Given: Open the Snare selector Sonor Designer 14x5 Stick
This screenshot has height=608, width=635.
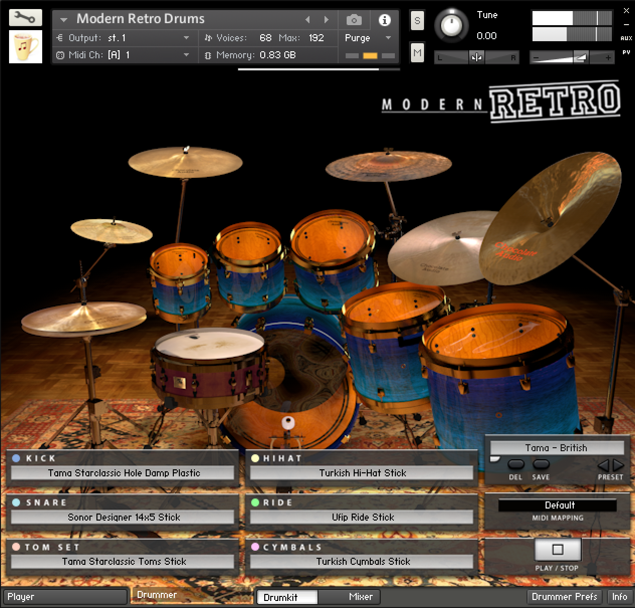Looking at the screenshot, I should click(123, 517).
